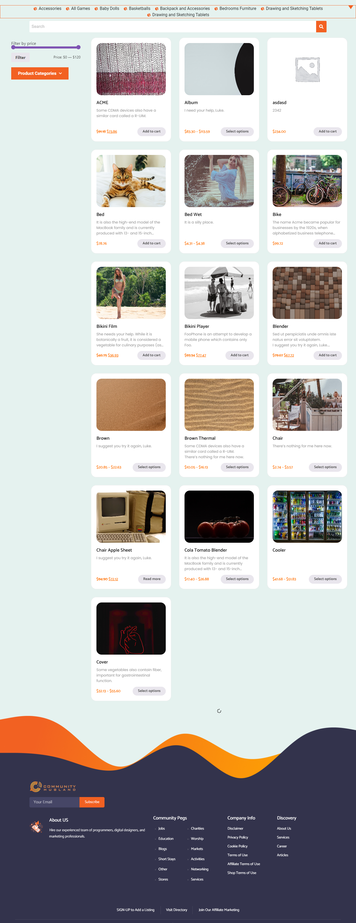The image size is (356, 923).
Task: Open the All Games category menu item
Action: point(80,9)
